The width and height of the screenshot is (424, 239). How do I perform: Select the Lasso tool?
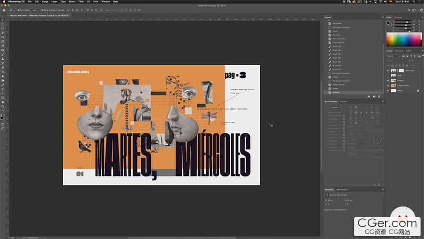[x=3, y=28]
